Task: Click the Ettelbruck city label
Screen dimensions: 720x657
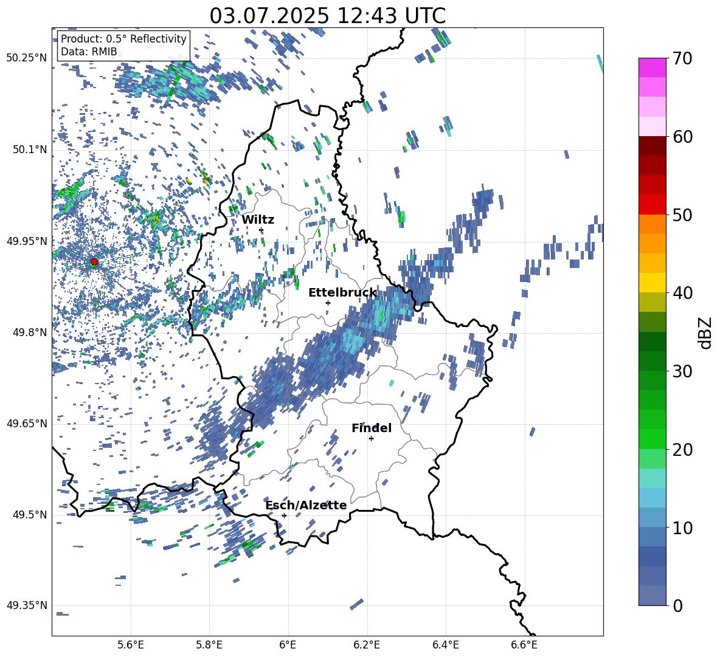Action: pyautogui.click(x=342, y=293)
